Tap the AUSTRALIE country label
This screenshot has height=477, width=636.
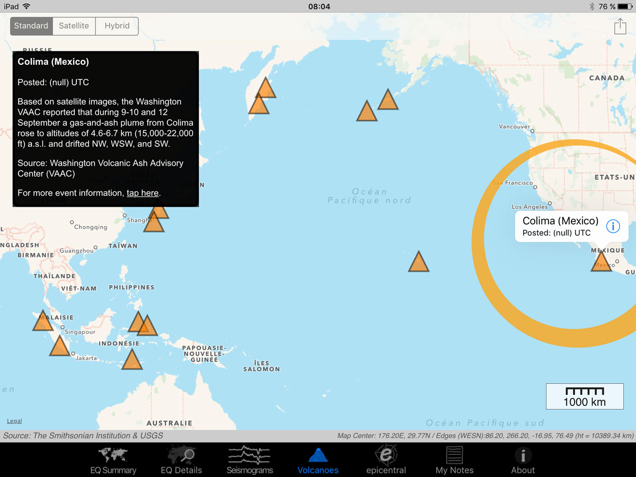169,423
